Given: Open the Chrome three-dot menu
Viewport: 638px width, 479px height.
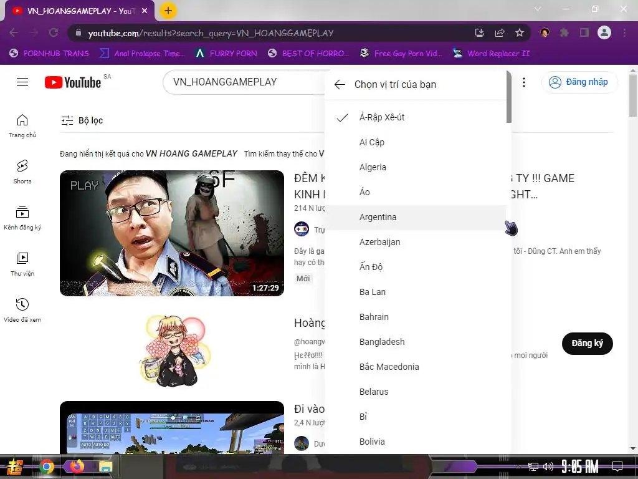Looking at the screenshot, I should click(x=624, y=32).
